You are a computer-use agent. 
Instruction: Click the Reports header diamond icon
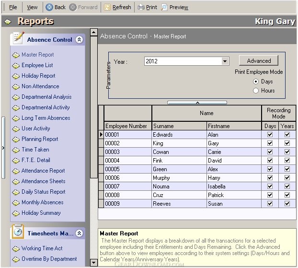point(7,22)
